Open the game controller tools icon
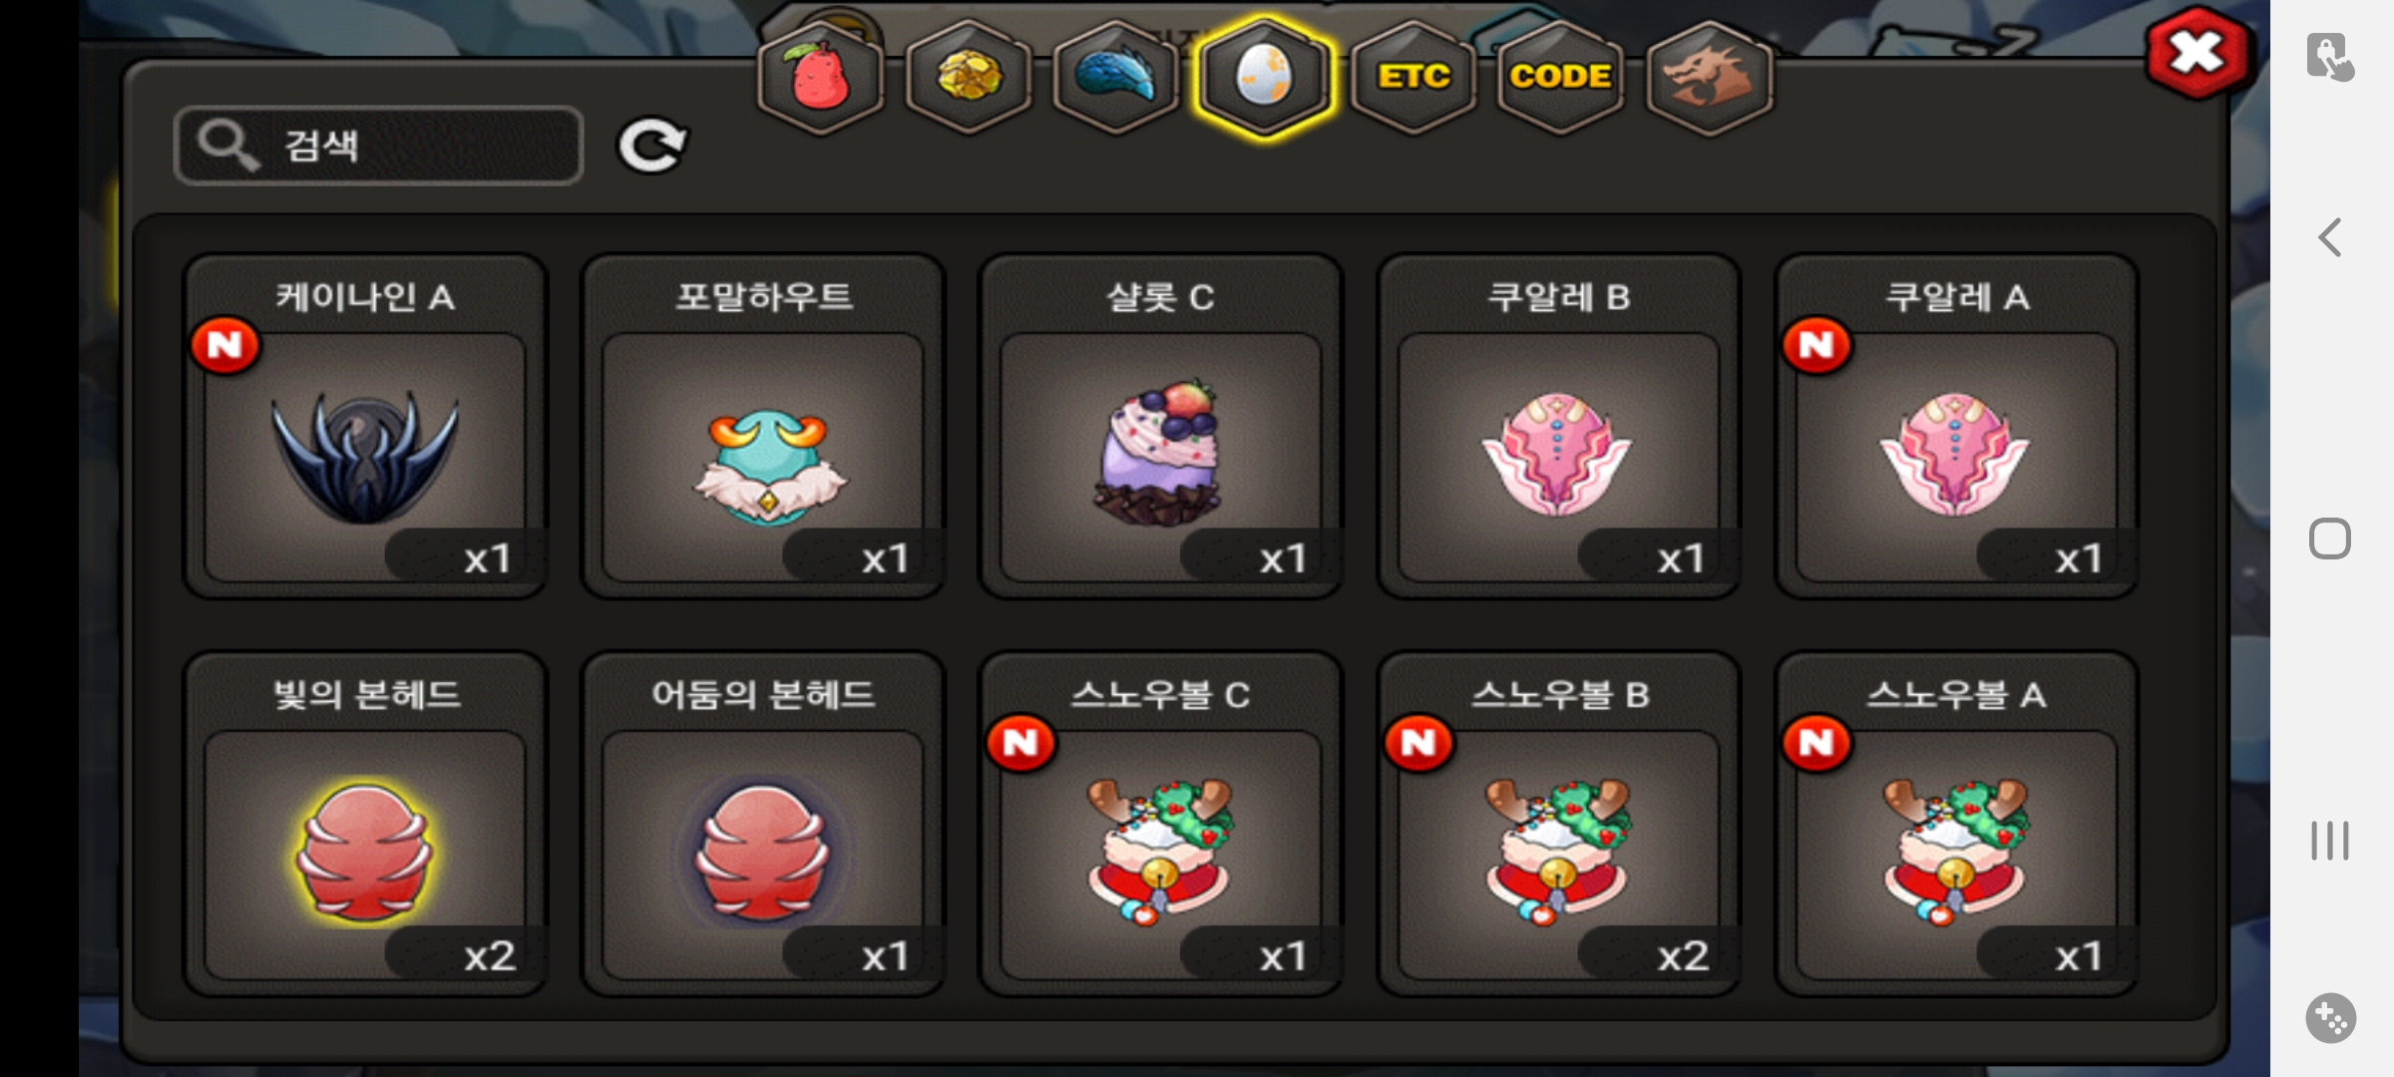Viewport: 2394px width, 1077px height. coord(2331,1018)
